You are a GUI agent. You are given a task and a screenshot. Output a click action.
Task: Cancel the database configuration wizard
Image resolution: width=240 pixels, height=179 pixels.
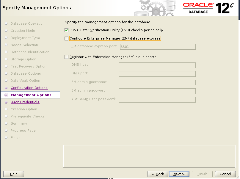pyautogui.click(x=225, y=174)
